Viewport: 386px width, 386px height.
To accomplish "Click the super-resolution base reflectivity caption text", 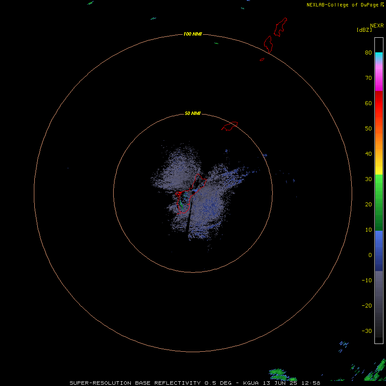I will 195,383.
